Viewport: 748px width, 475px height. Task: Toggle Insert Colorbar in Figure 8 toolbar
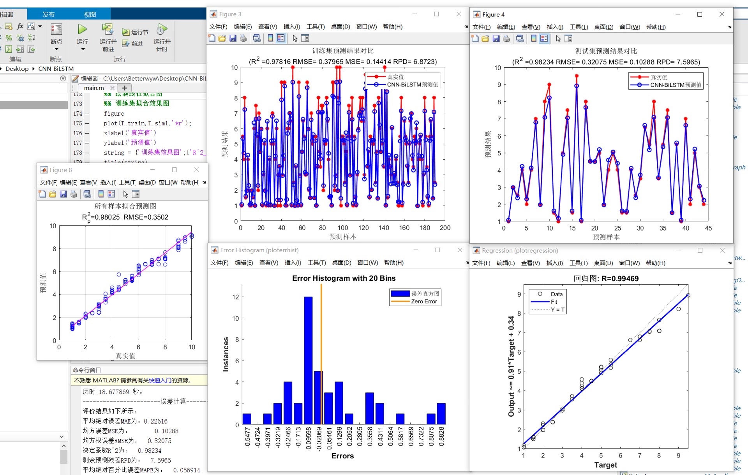tap(101, 194)
